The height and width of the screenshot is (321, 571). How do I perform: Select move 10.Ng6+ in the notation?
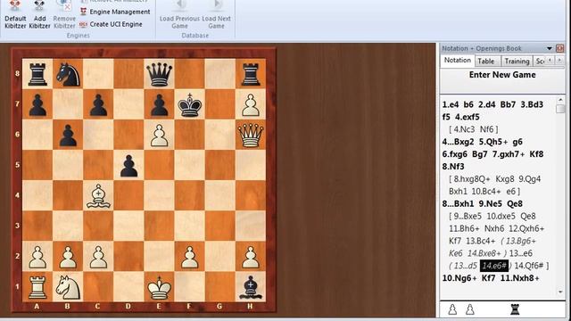tap(459, 278)
